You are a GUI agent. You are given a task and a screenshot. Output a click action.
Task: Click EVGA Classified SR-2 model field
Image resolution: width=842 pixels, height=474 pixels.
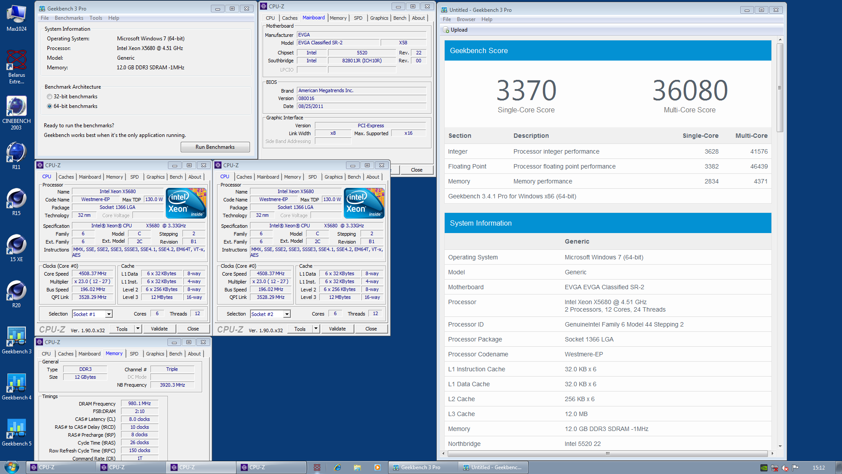coord(338,43)
